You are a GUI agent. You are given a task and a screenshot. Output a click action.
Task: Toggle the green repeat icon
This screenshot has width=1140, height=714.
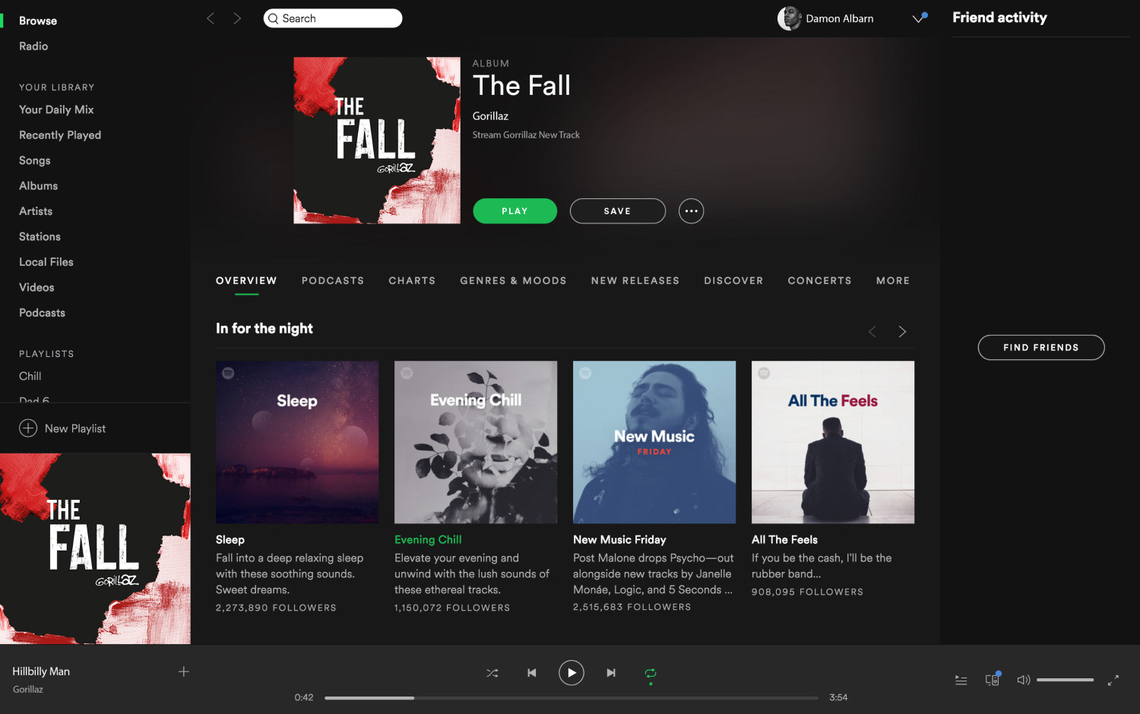(x=651, y=673)
